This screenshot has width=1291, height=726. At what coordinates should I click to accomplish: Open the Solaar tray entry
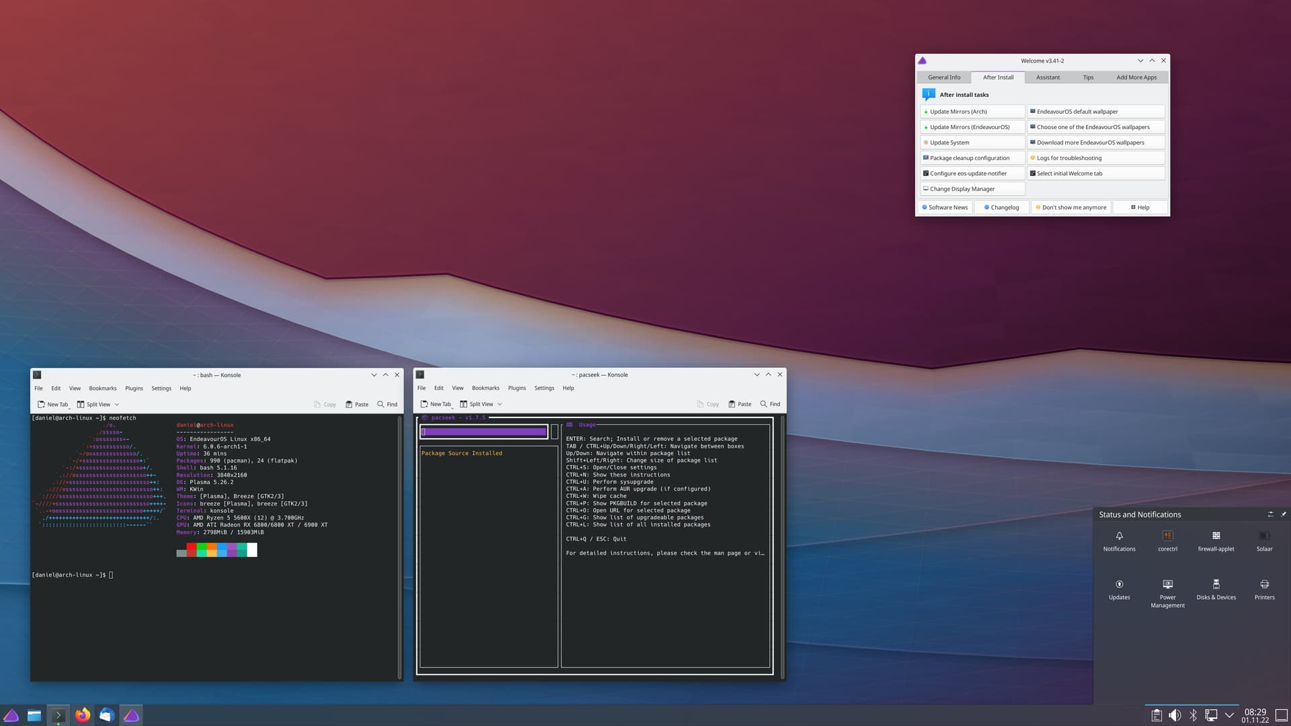pyautogui.click(x=1264, y=540)
